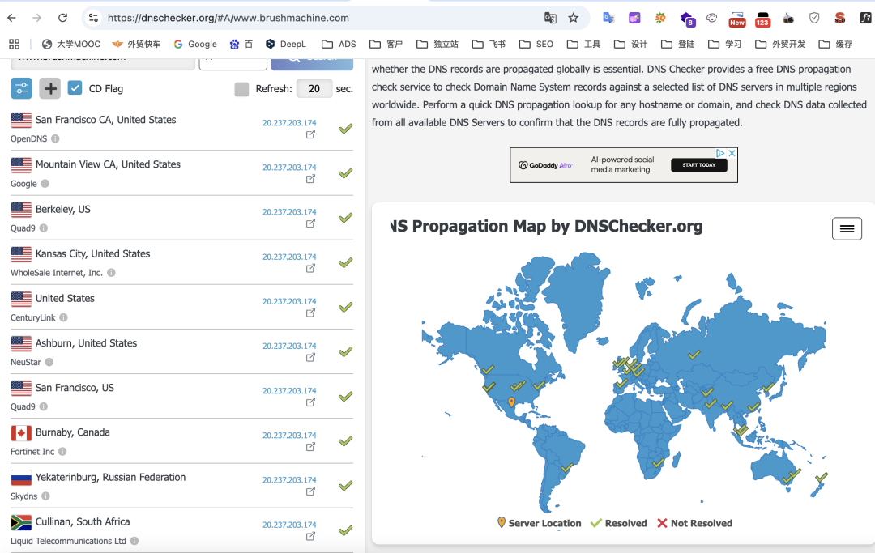The height and width of the screenshot is (553, 875).
Task: Click the refresh seconds input field
Action: (314, 88)
